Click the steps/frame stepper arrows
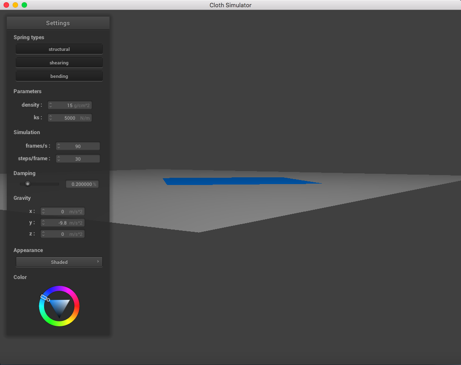This screenshot has width=461, height=365. click(59, 158)
